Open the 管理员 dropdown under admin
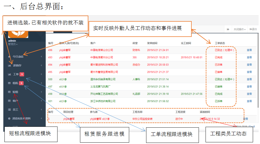The height and width of the screenshot is (144, 260). (13, 44)
